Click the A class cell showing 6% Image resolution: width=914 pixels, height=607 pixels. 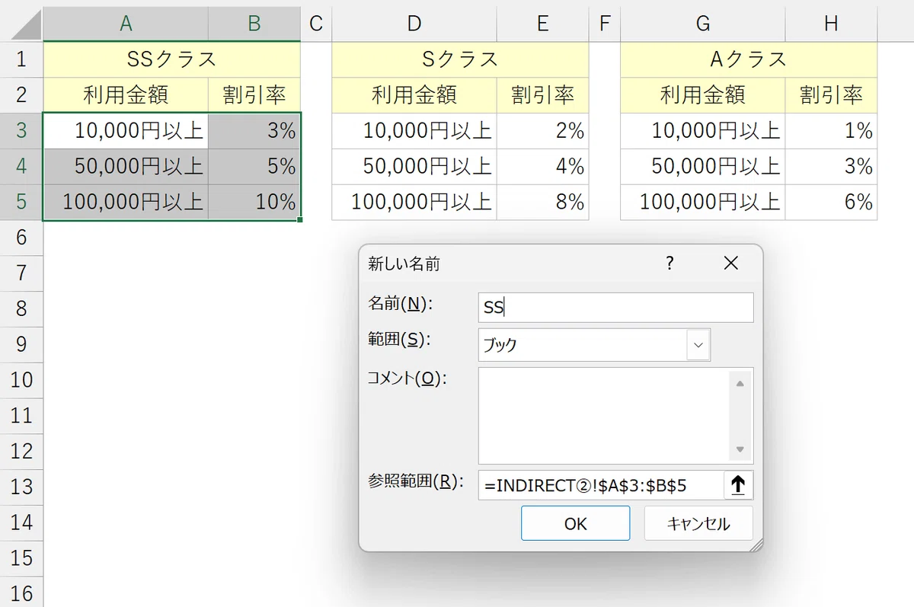tap(831, 202)
